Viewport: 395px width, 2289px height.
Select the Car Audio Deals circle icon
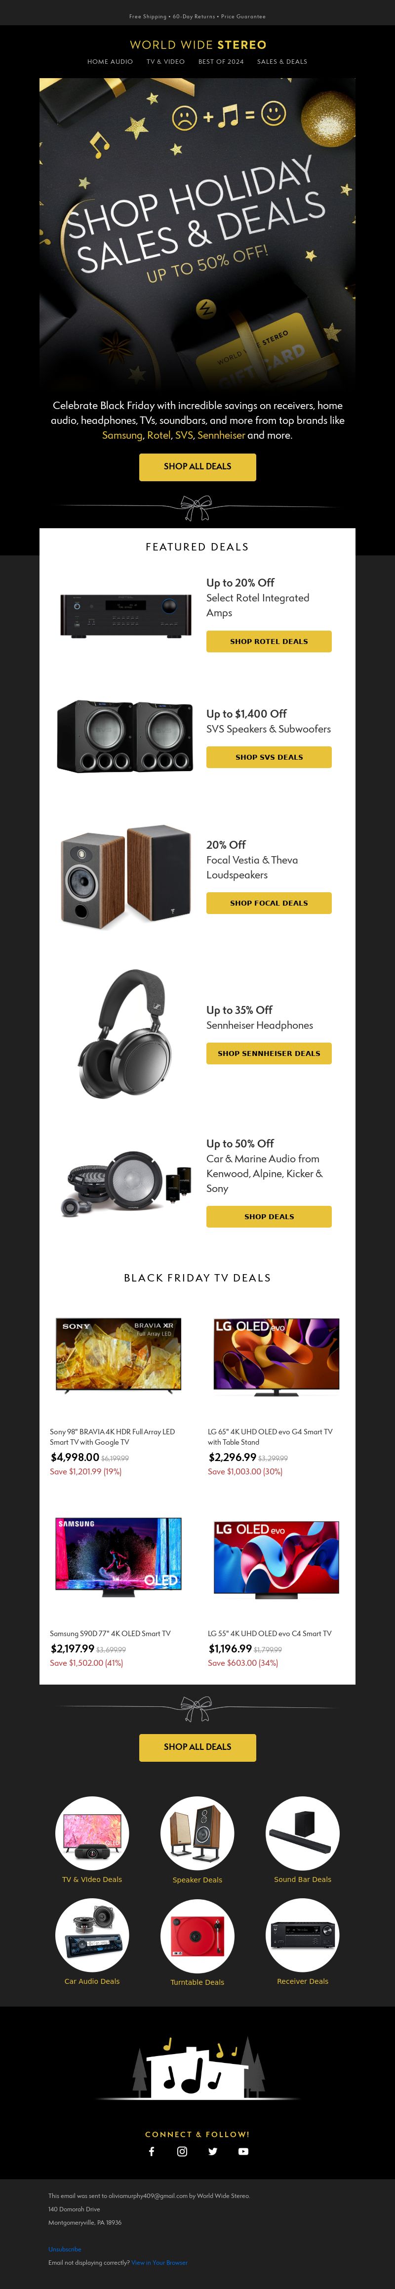[92, 1934]
